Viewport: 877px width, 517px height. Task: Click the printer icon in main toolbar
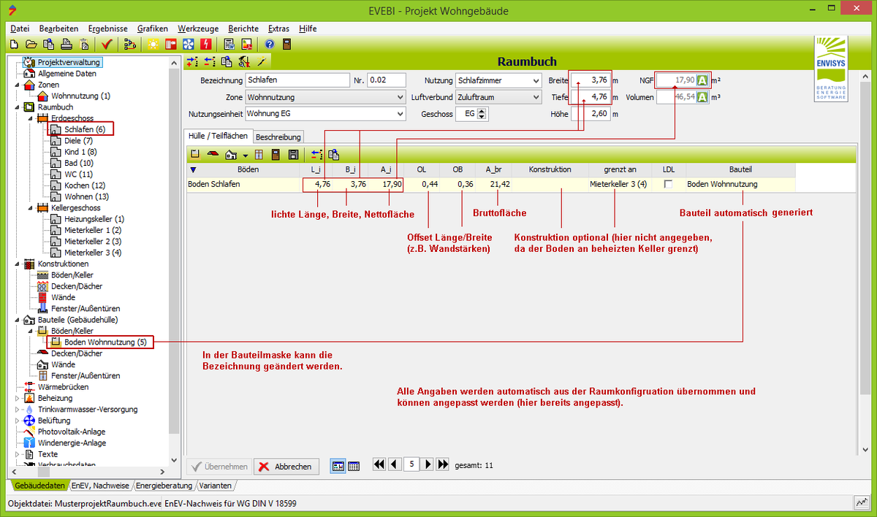tap(67, 44)
